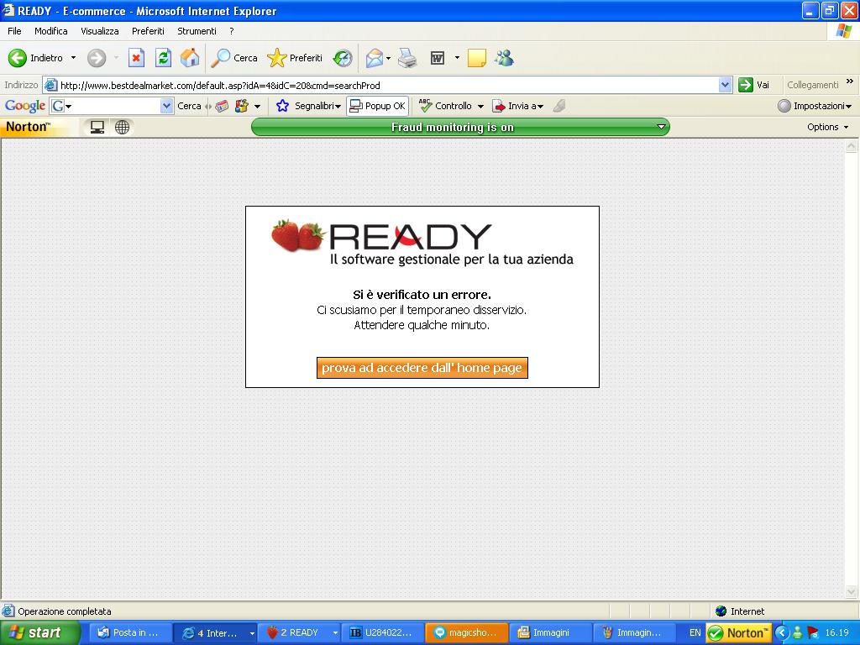Viewport: 860px width, 645px height.
Task: Click the Mail envelope icon
Action: tap(374, 58)
